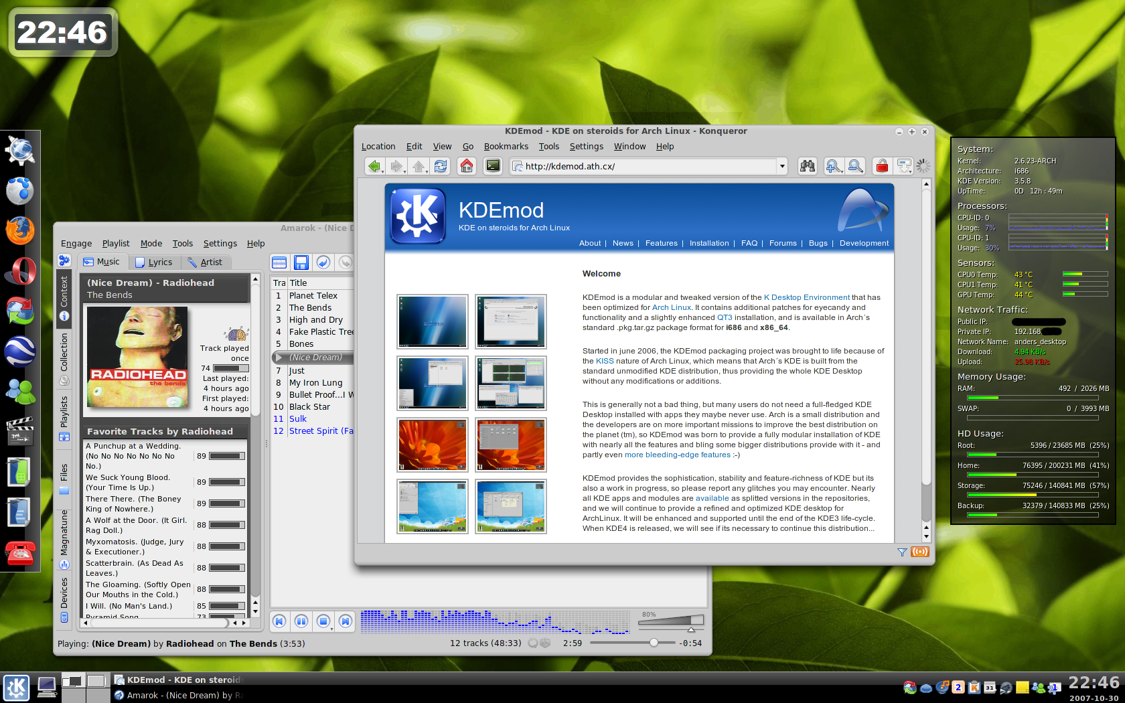Screen dimensions: 1125x703
Task: Launch Firefox from the side dock
Action: (x=20, y=230)
